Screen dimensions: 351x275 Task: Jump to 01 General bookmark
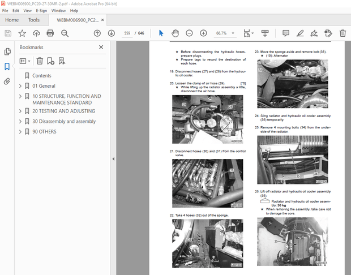point(44,86)
